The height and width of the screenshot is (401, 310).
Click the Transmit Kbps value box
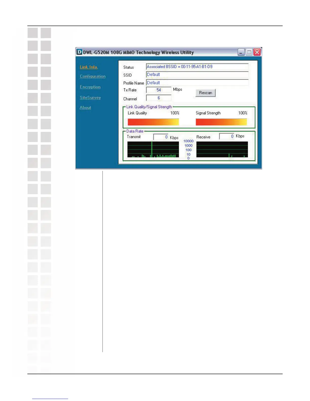161,137
